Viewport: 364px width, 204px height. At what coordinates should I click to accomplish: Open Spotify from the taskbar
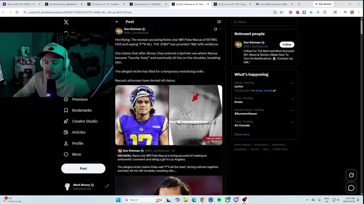pyautogui.click(x=219, y=200)
